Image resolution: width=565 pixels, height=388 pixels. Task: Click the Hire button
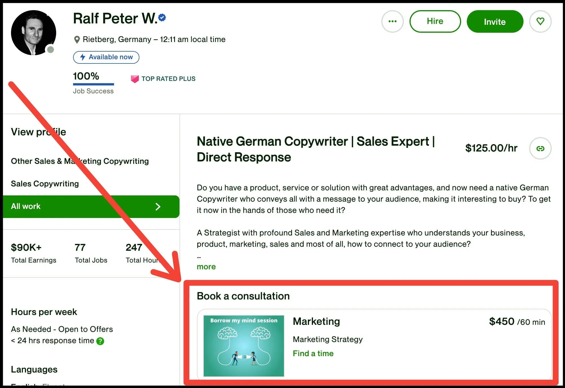click(x=435, y=21)
